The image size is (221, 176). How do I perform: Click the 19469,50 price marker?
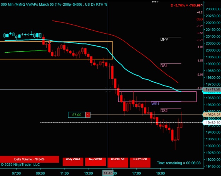coord(212,123)
